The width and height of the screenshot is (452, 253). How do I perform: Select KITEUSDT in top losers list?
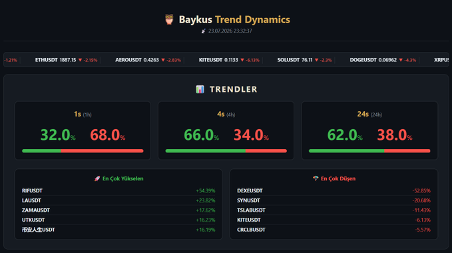coord(249,220)
